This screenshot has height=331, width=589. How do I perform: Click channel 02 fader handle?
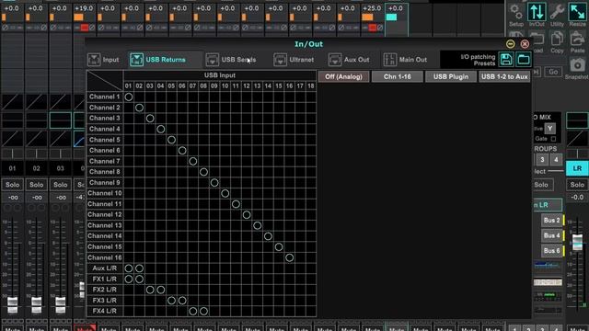point(37,304)
